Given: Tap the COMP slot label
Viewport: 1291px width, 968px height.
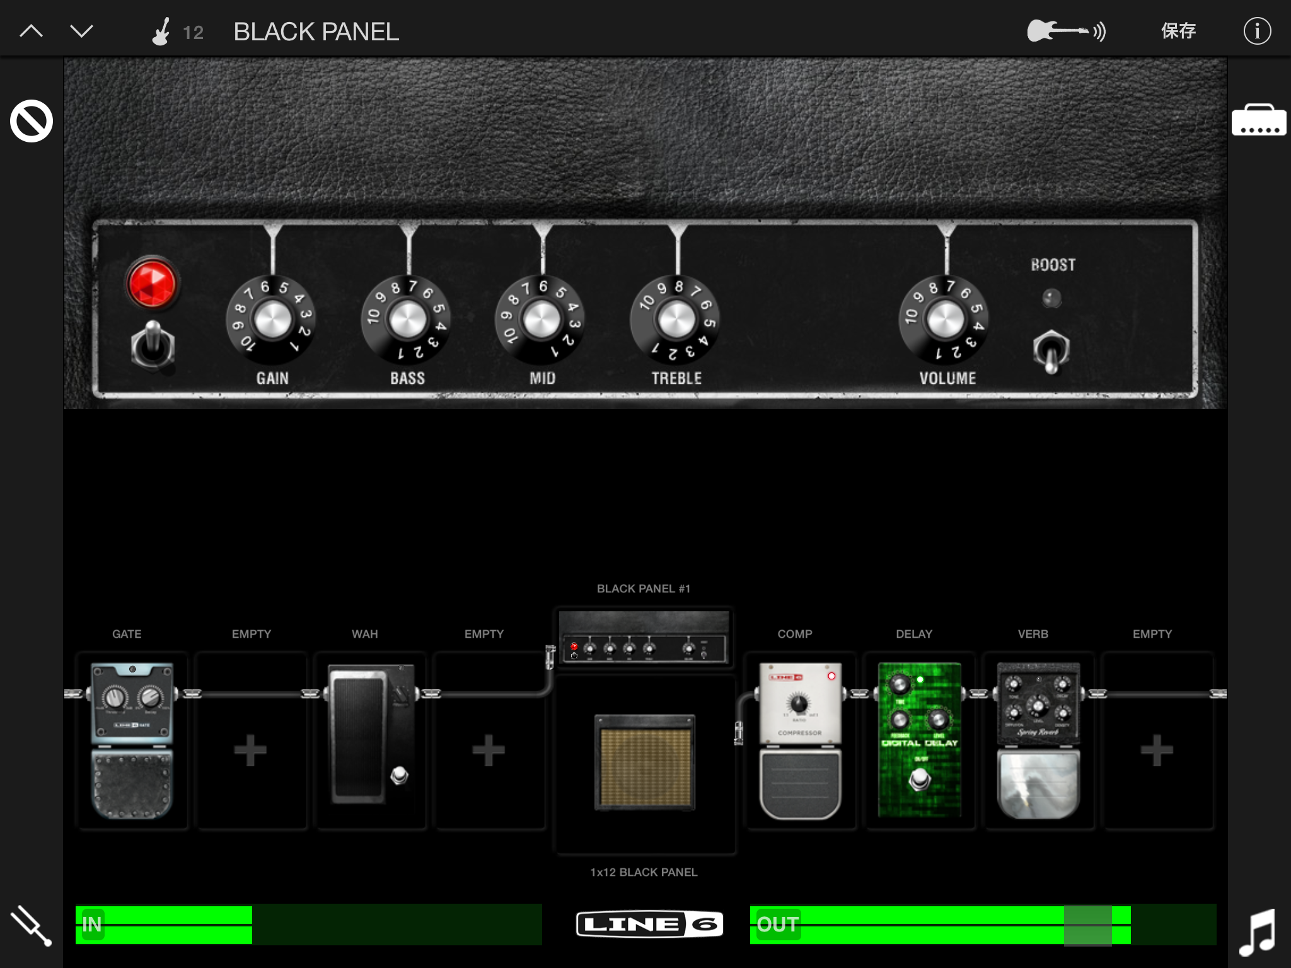Looking at the screenshot, I should [795, 634].
